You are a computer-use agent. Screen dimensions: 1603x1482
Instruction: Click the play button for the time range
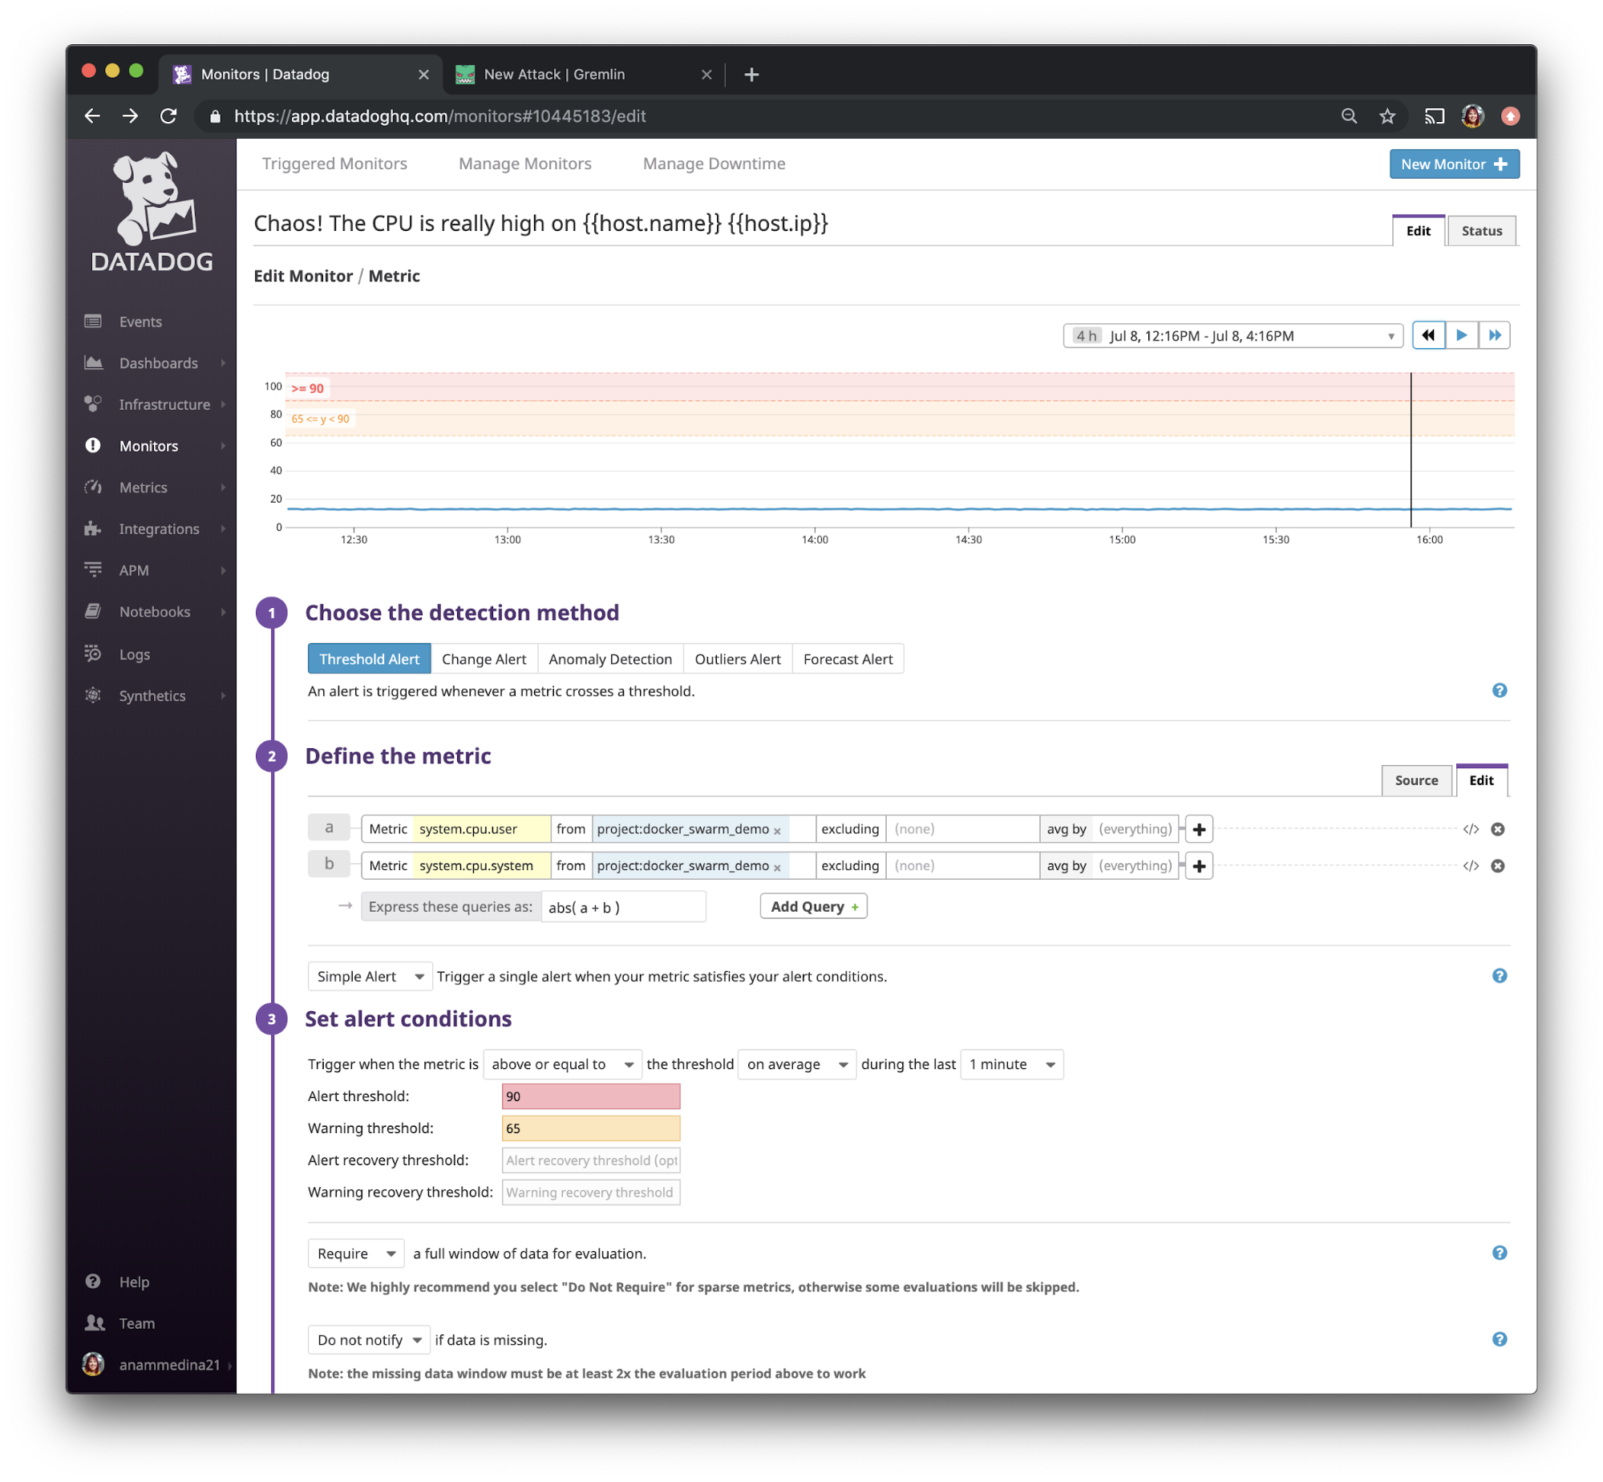pyautogui.click(x=1462, y=335)
